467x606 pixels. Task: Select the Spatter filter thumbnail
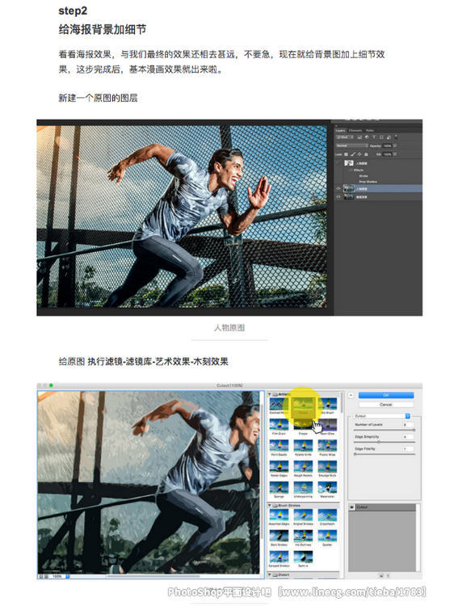(327, 536)
